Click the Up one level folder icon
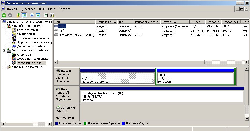 click(18, 15)
